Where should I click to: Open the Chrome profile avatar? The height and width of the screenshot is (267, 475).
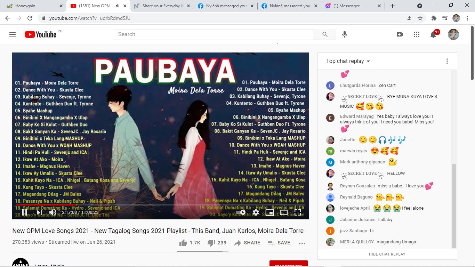456,18
